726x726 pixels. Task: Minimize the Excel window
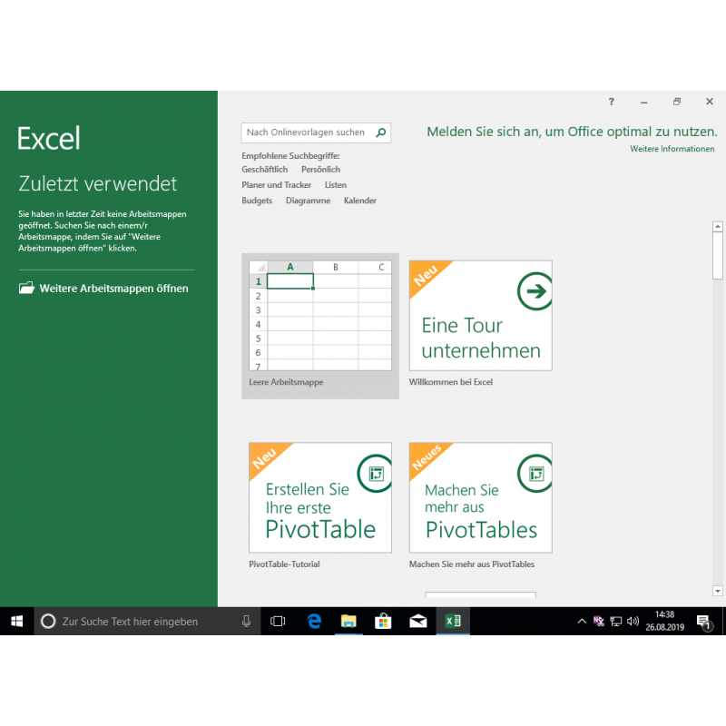click(643, 102)
